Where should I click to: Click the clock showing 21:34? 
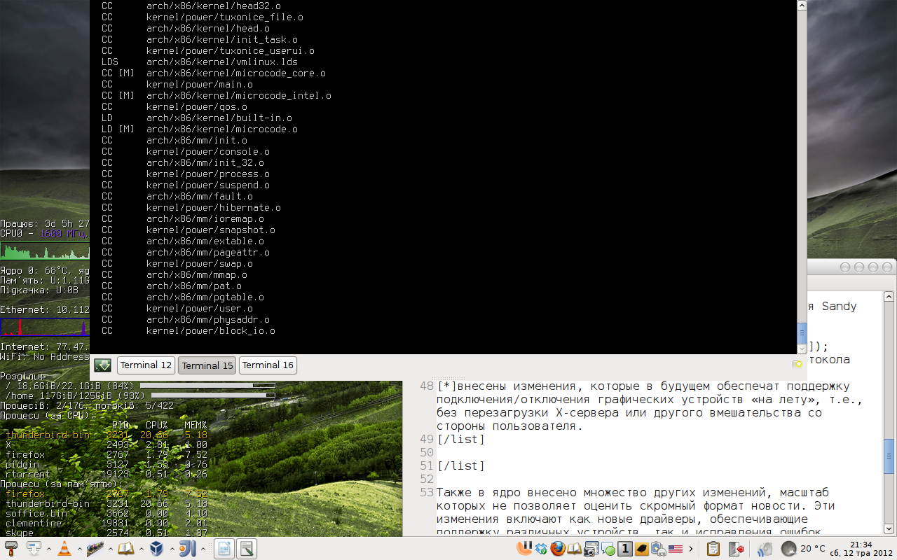tap(860, 549)
